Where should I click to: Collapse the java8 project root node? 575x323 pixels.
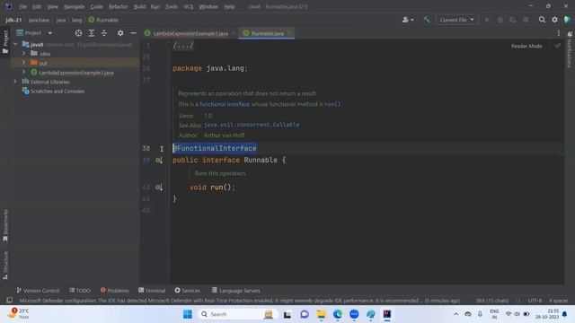15,44
